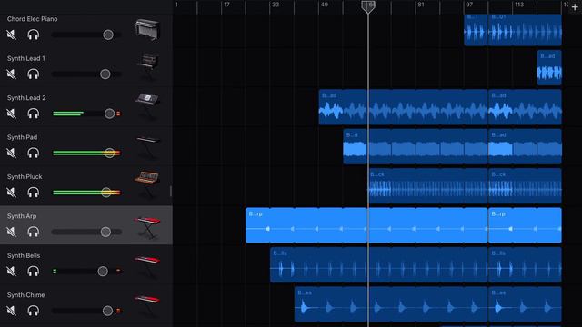
Task: Solo the Synth Pad track
Action: click(x=34, y=153)
